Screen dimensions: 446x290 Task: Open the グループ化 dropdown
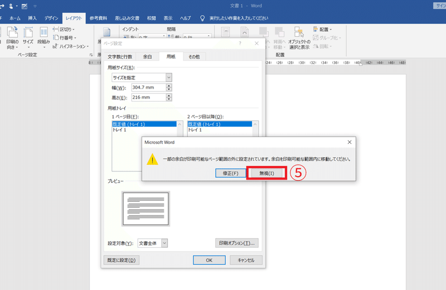coord(327,37)
